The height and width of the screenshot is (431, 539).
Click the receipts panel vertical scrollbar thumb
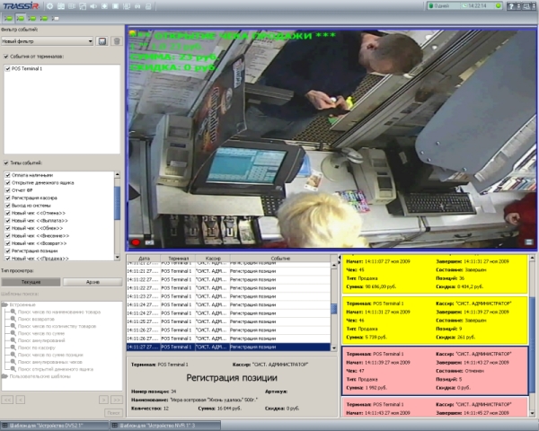(532, 345)
